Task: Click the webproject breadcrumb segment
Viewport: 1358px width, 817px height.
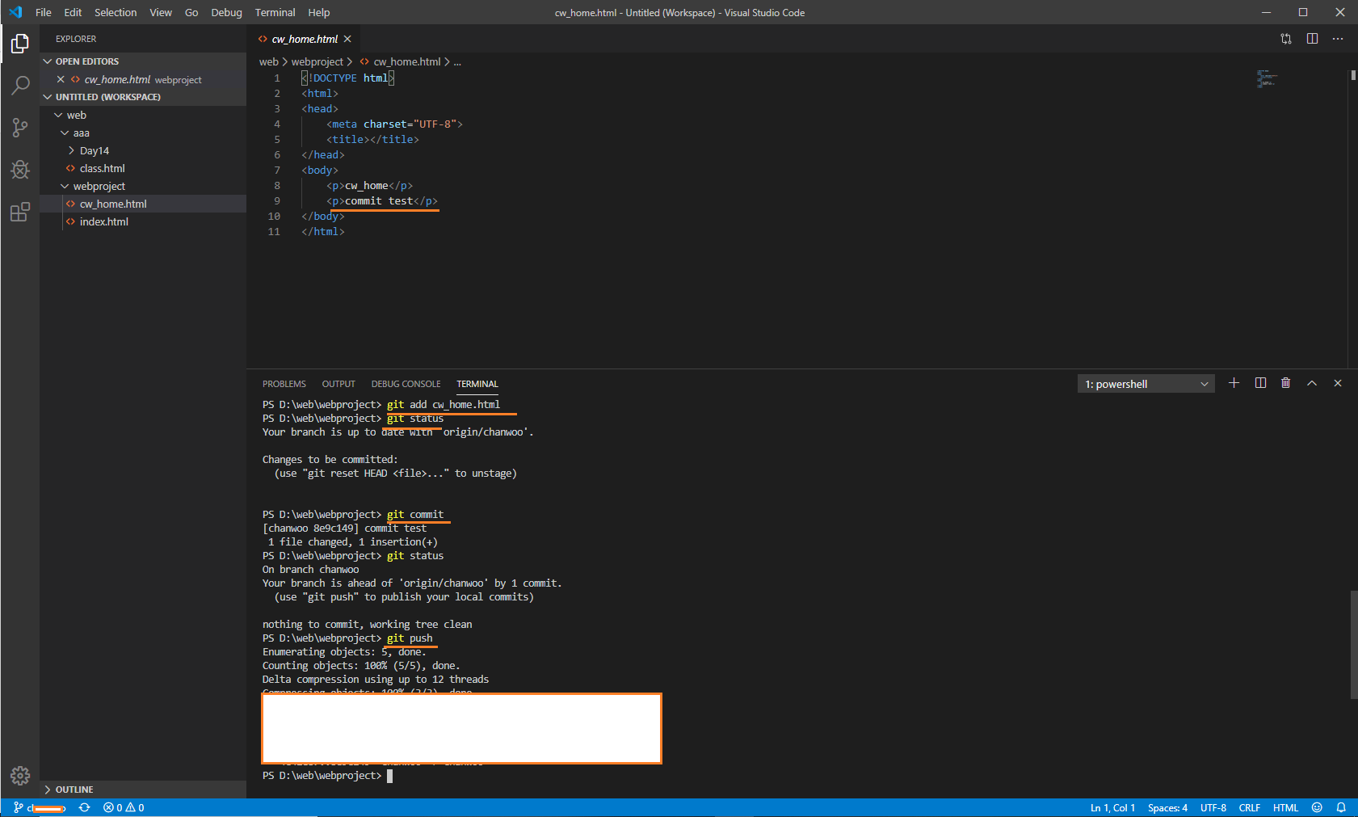Action: tap(317, 61)
